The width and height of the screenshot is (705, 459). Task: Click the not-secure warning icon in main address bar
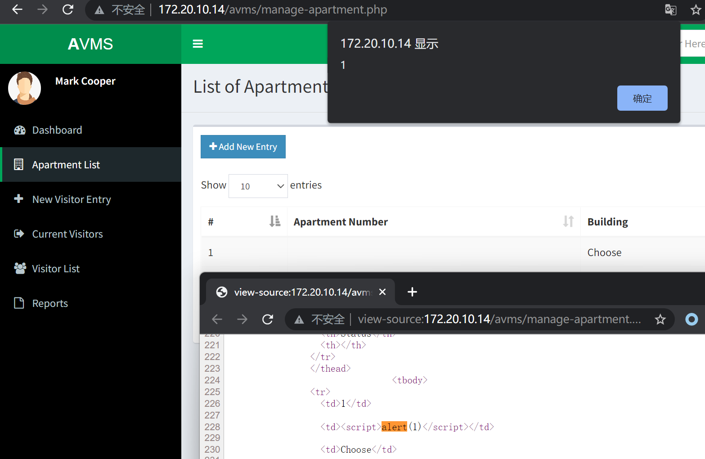(99, 10)
